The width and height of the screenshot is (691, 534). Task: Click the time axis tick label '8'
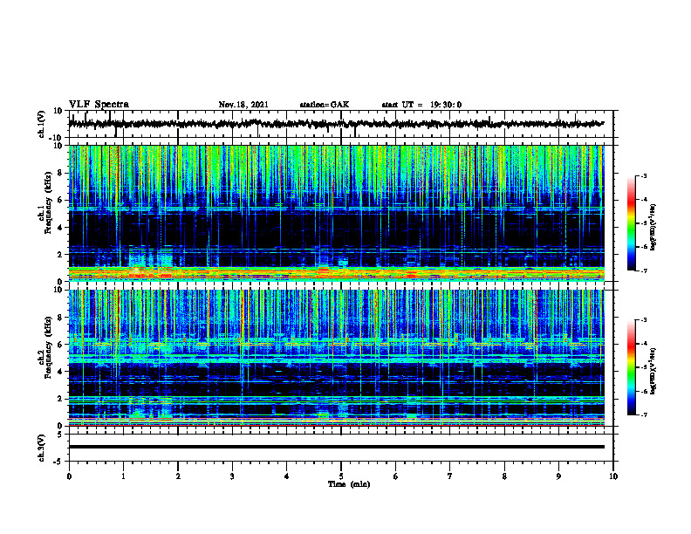tap(504, 476)
